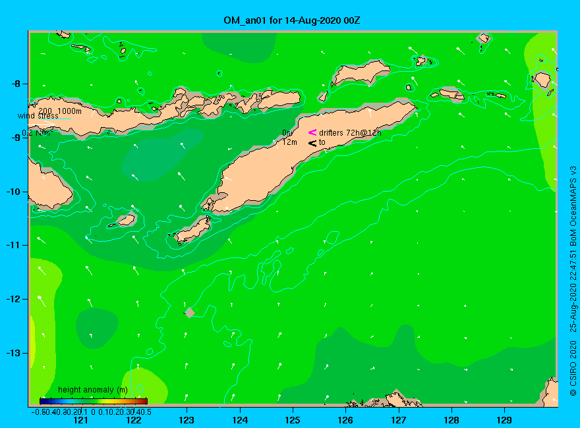Click the color bar scale numbers row
The width and height of the screenshot is (580, 428).
[x=92, y=412]
